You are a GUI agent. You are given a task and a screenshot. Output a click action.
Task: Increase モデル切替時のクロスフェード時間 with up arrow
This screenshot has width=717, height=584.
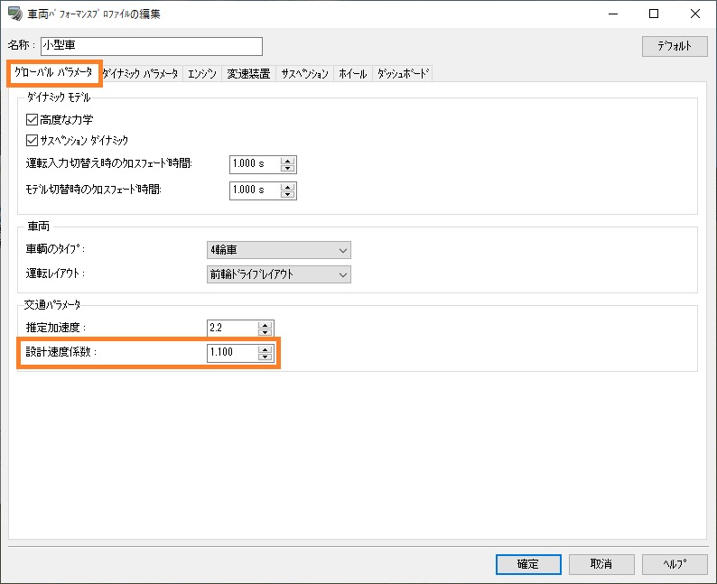[288, 187]
